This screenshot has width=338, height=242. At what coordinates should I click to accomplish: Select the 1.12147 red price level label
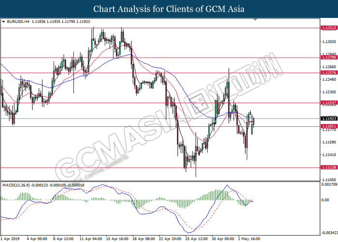point(329,103)
